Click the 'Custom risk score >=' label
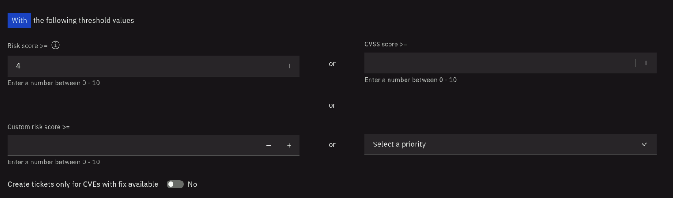The image size is (673, 198). 39,127
